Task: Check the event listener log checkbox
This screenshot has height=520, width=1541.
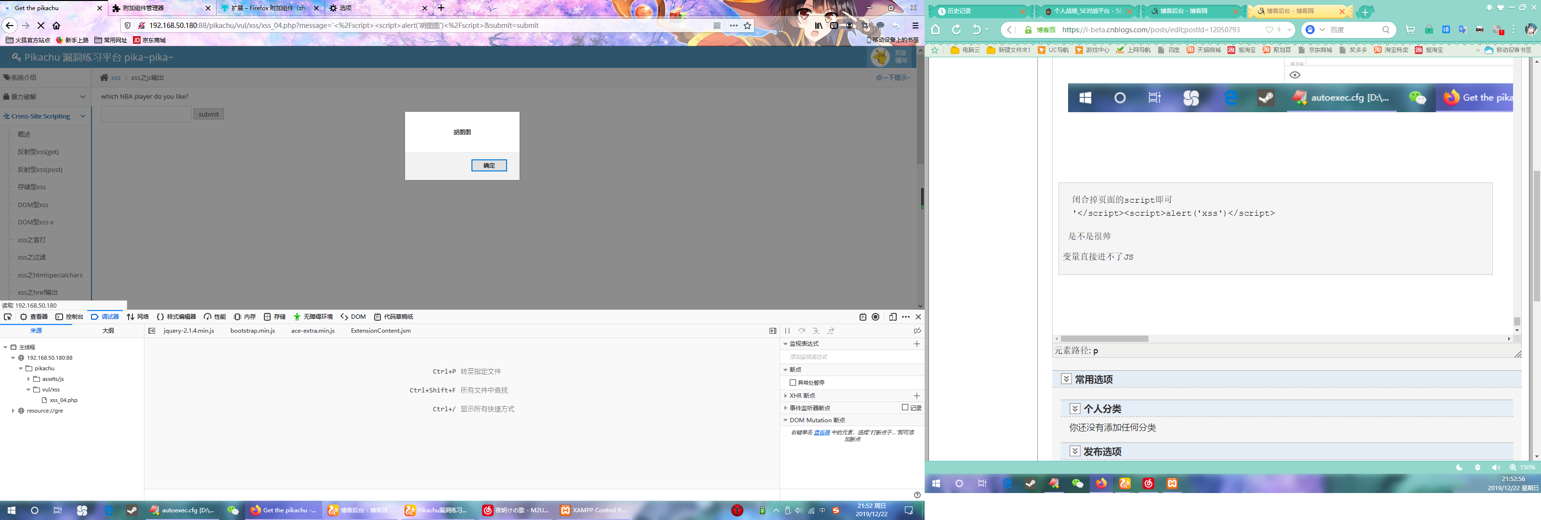Action: [904, 407]
